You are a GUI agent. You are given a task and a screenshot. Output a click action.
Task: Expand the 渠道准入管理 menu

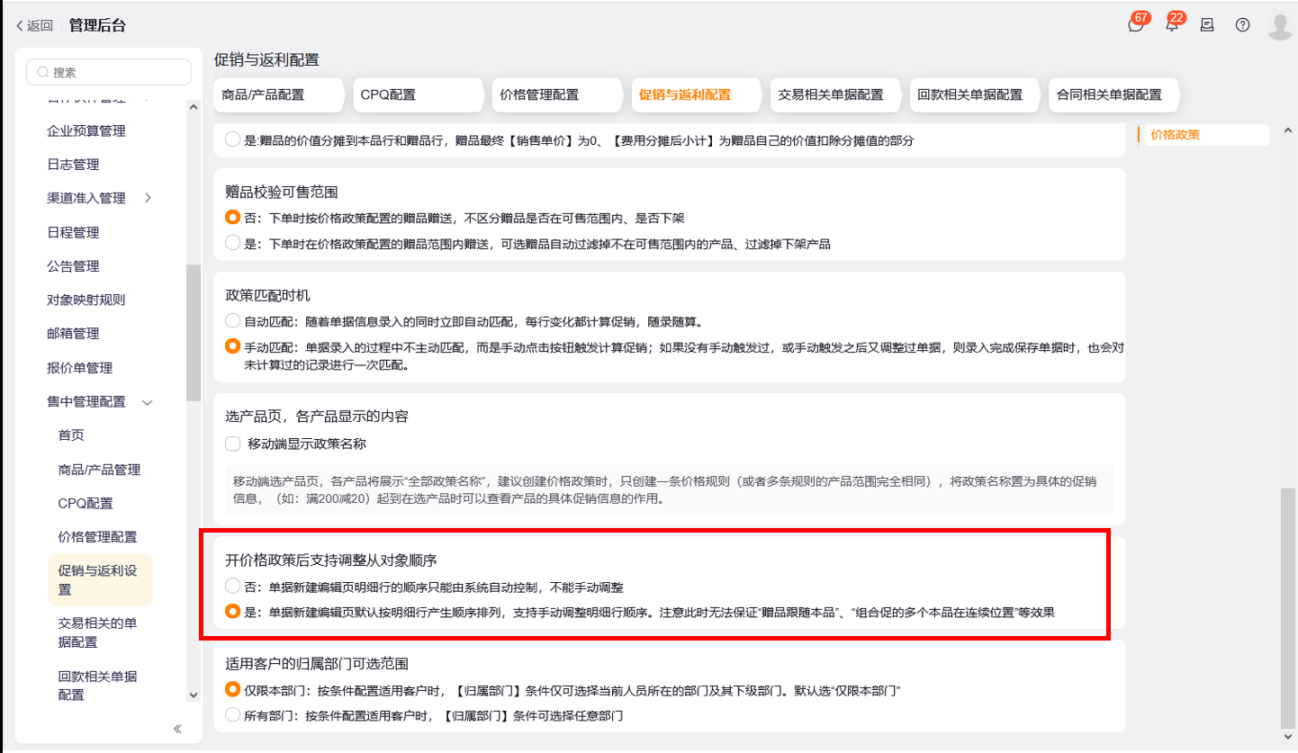click(x=147, y=198)
